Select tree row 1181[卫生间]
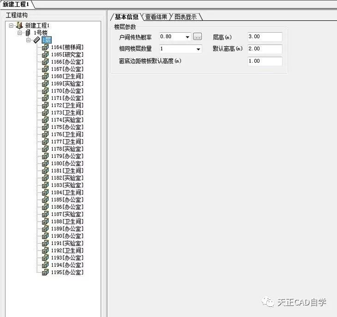The image size is (337, 317). [67, 171]
